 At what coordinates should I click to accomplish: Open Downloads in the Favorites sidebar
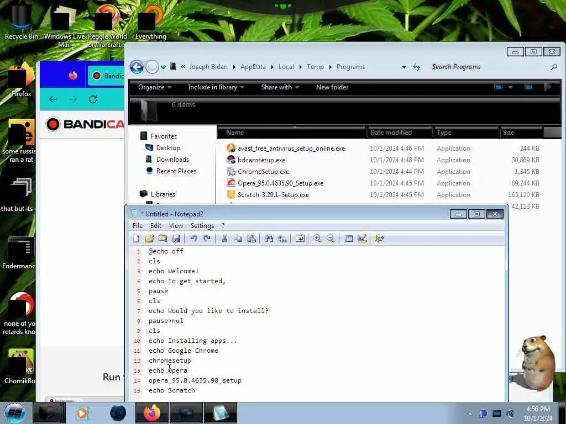click(172, 160)
